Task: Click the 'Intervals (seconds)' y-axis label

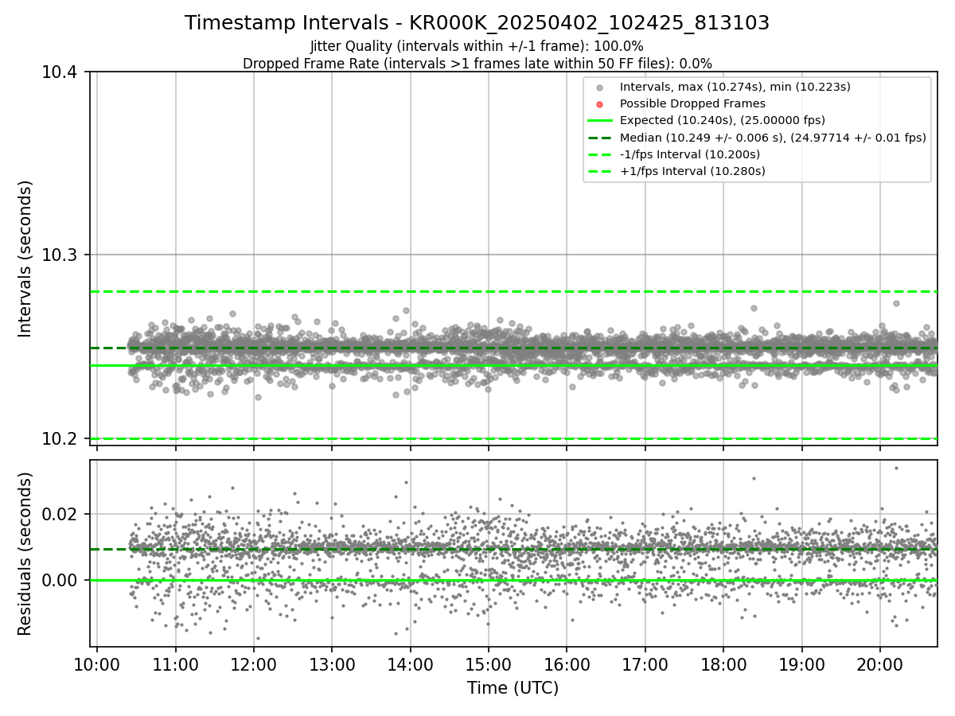Action: tap(25, 259)
